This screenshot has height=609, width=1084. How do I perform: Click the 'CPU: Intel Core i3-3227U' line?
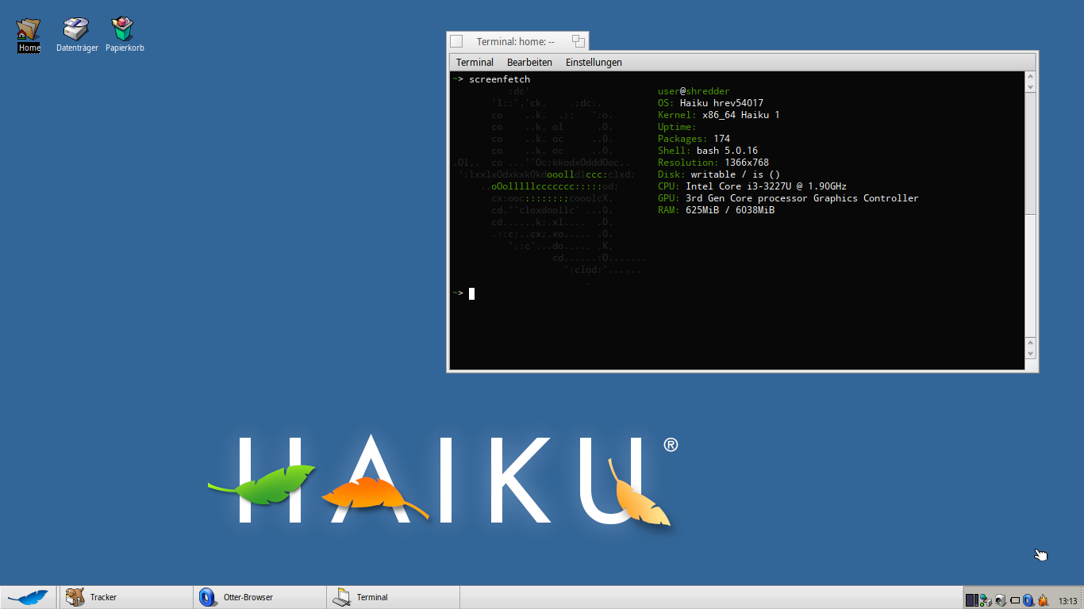[752, 186]
